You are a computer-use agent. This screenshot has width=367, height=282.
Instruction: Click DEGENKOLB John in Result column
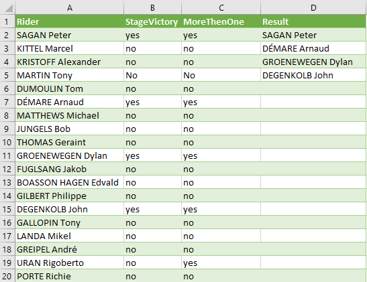pos(313,75)
